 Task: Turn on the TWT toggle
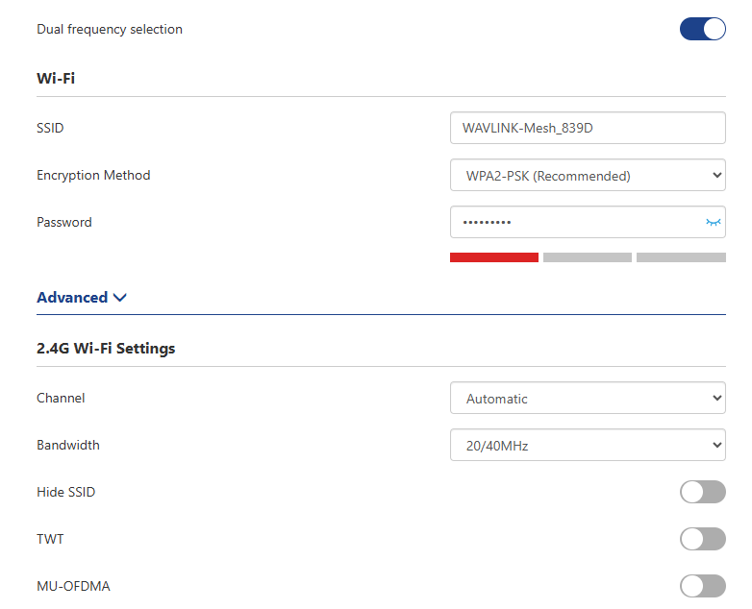click(702, 539)
